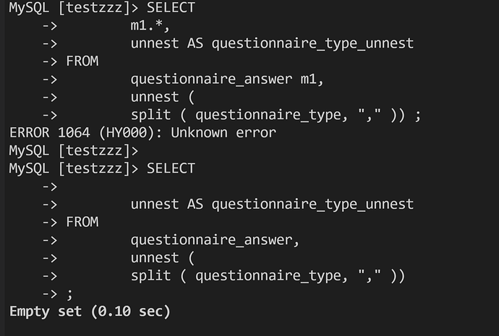Click the lone semicolon on the last continuation line
This screenshot has width=499, height=336.
click(69, 293)
